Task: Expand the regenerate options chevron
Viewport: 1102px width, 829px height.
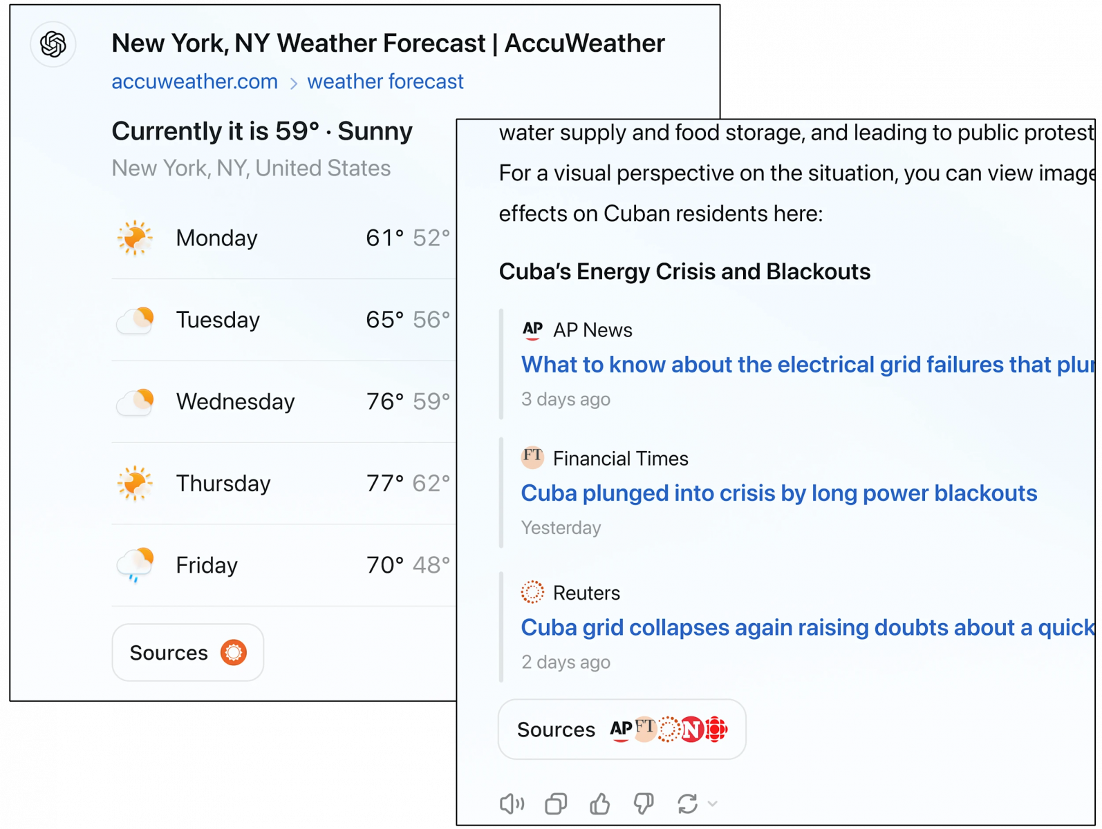Action: pos(713,803)
